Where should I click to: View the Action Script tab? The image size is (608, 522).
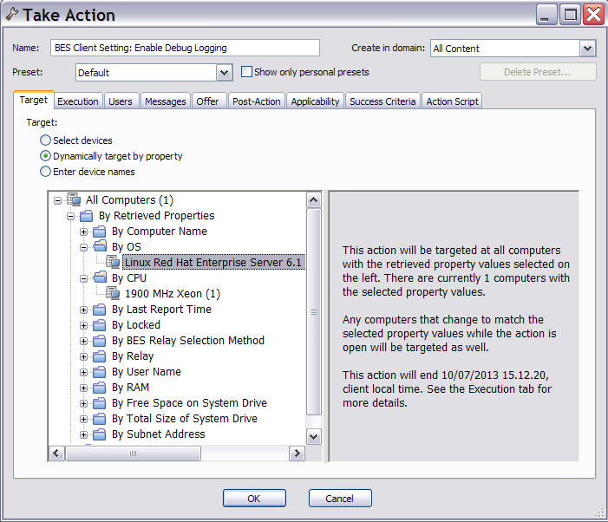pyautogui.click(x=452, y=101)
